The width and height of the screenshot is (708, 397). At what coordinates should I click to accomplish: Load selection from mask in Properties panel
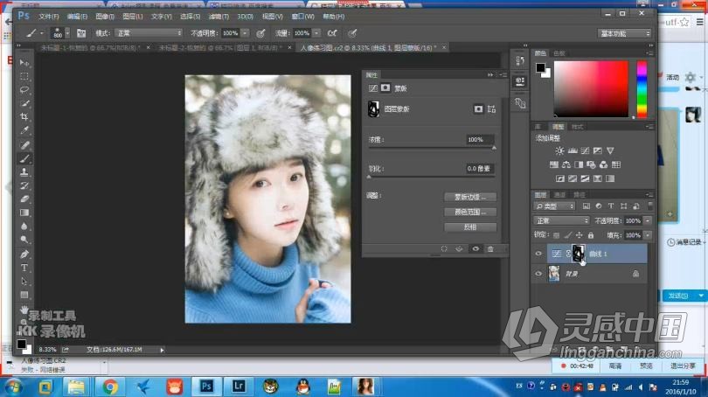pyautogui.click(x=444, y=249)
